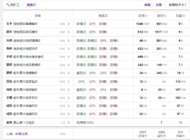Screen dimensions: 190x140
Task: Click the 魔晶石 column header
Action: (103, 16)
